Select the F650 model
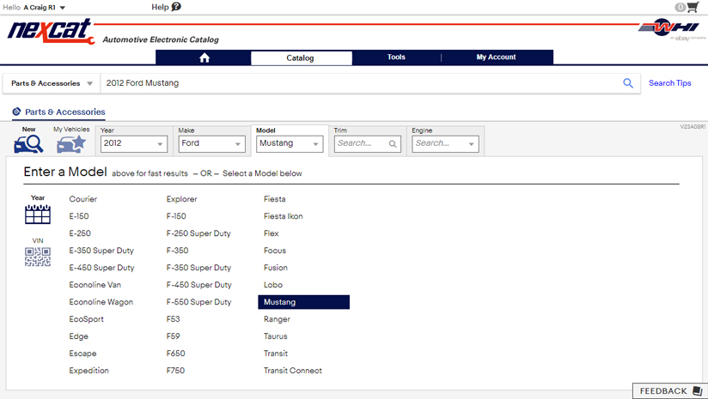This screenshot has height=399, width=708. pos(175,353)
